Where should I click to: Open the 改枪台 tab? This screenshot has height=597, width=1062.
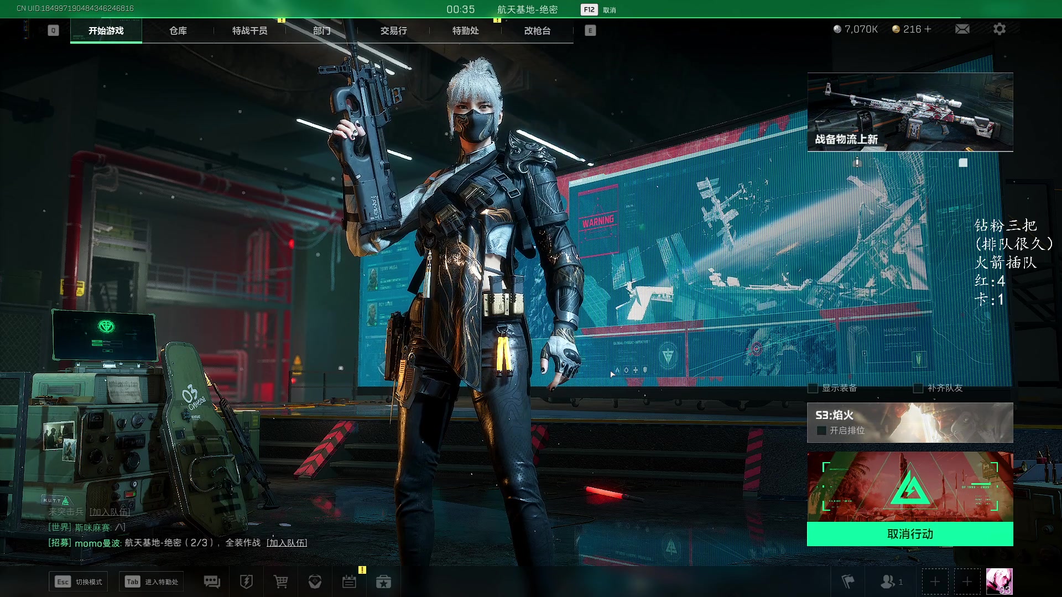click(x=538, y=30)
